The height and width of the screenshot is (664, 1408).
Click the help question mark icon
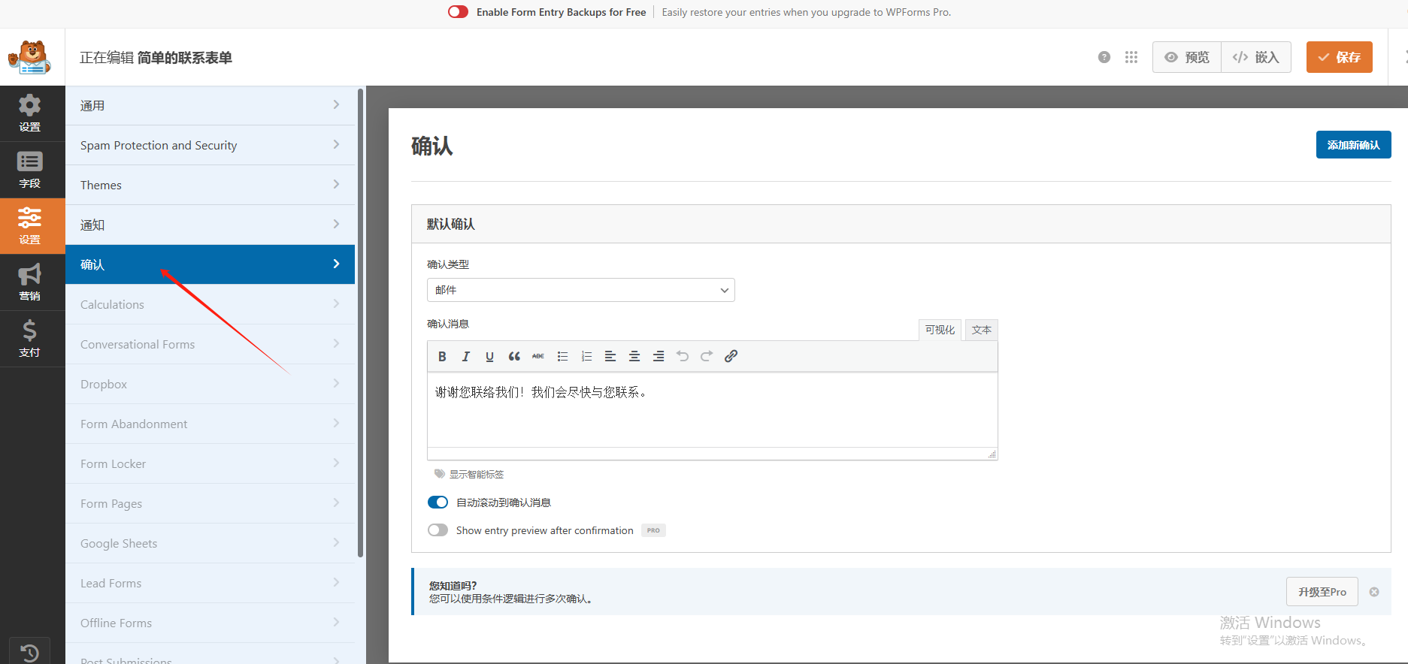(1104, 57)
